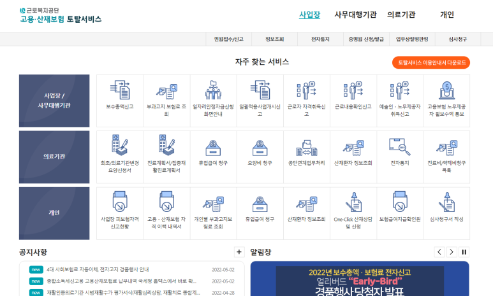
Task: Open the 전자통지 menu in submenu bar
Action: point(320,39)
